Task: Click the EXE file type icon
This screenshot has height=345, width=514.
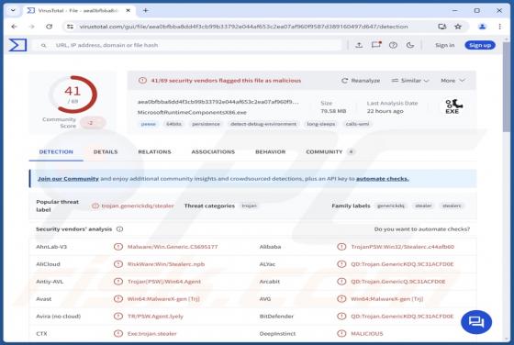Action: (x=453, y=106)
